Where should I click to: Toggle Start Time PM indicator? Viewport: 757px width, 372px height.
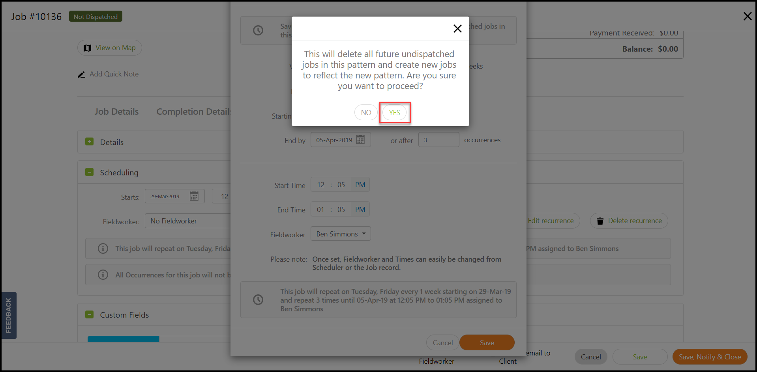pyautogui.click(x=360, y=185)
